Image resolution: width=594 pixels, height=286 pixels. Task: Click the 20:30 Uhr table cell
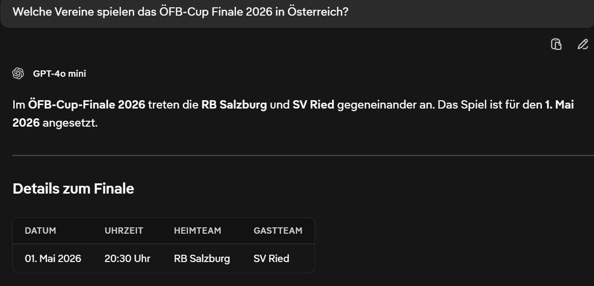tap(127, 259)
